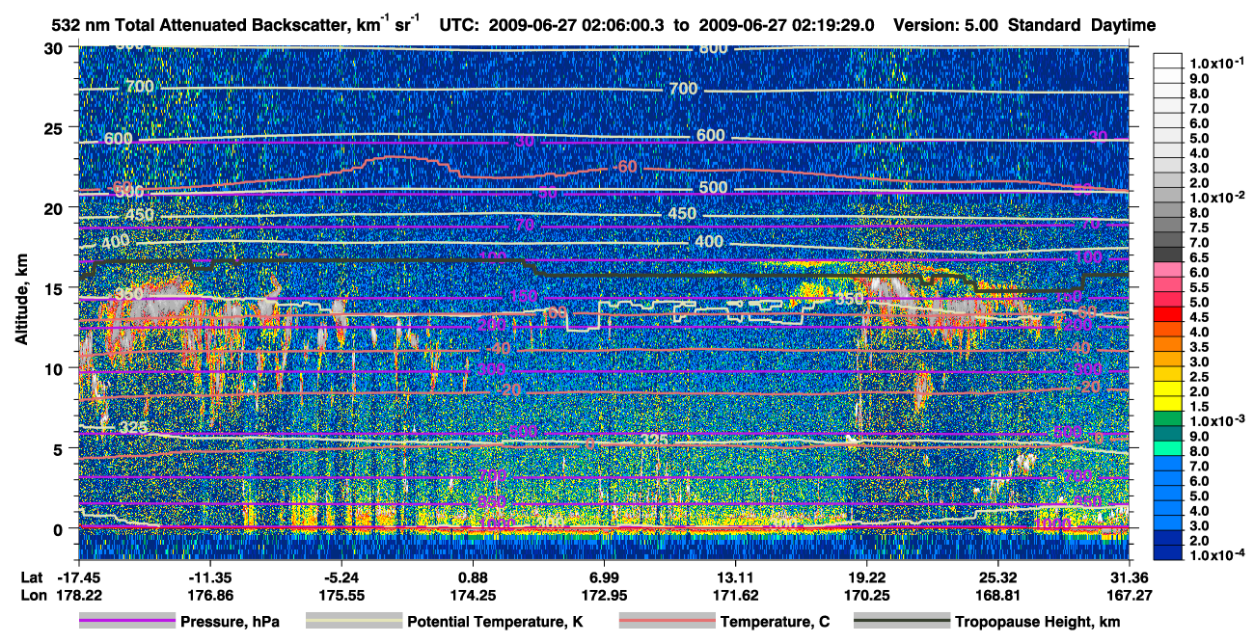Click latitude value '-17.45'
This screenshot has width=1254, height=643.
point(78,578)
